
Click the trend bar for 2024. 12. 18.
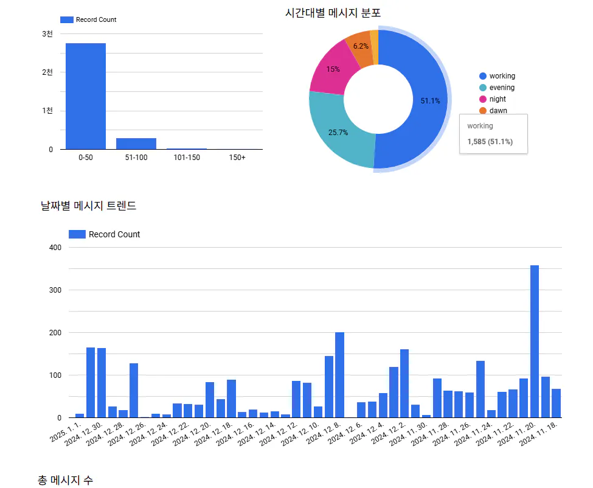[232, 399]
